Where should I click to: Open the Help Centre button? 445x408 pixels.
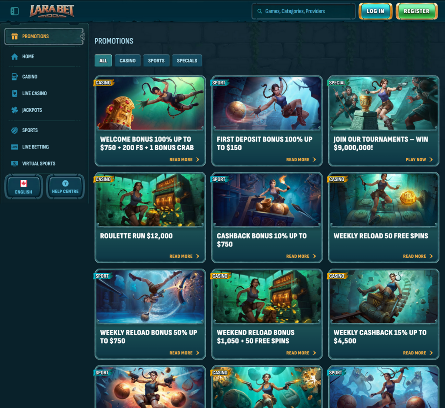point(65,187)
